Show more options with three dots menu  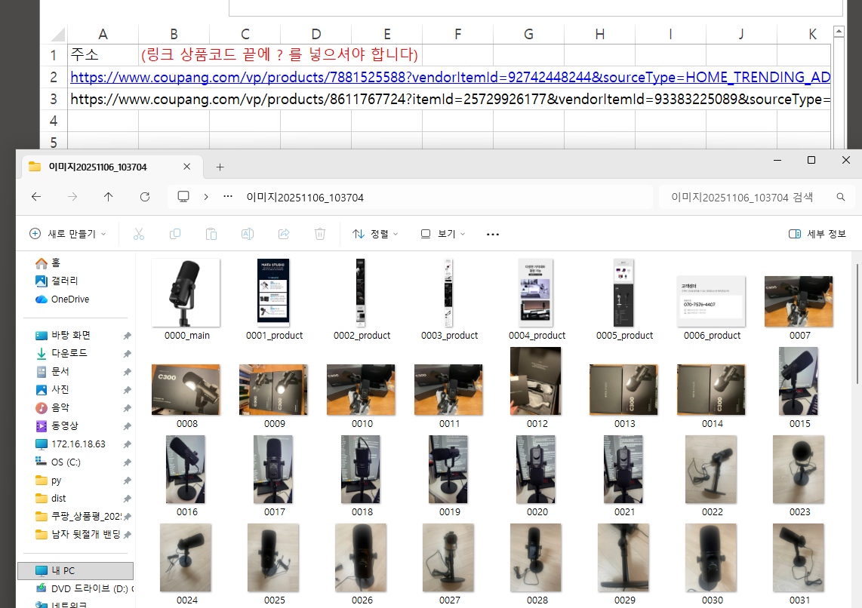tap(493, 234)
